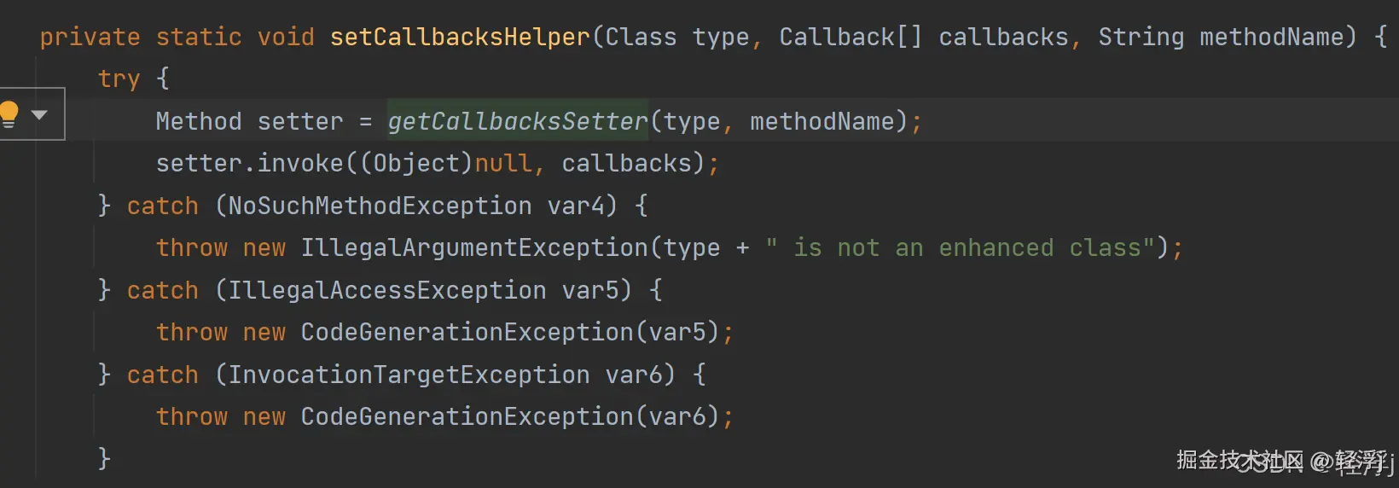Click IllegalArgumentException class name
The height and width of the screenshot is (488, 1399).
[x=474, y=247]
